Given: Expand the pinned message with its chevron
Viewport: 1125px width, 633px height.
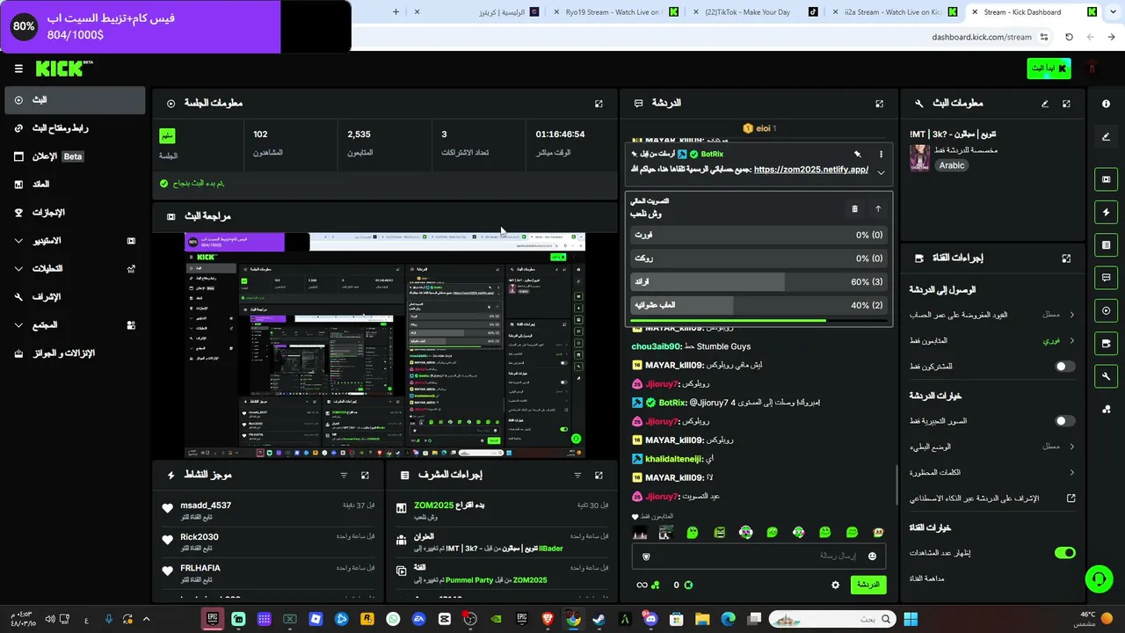Looking at the screenshot, I should pyautogui.click(x=881, y=172).
